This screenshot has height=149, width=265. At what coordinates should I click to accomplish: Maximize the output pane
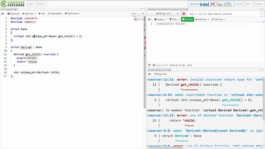coord(260,70)
